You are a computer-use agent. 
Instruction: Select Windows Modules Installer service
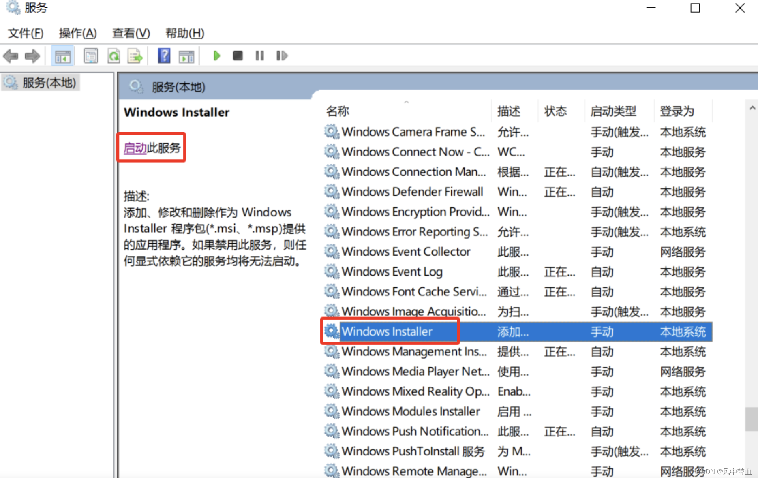tap(518, 411)
